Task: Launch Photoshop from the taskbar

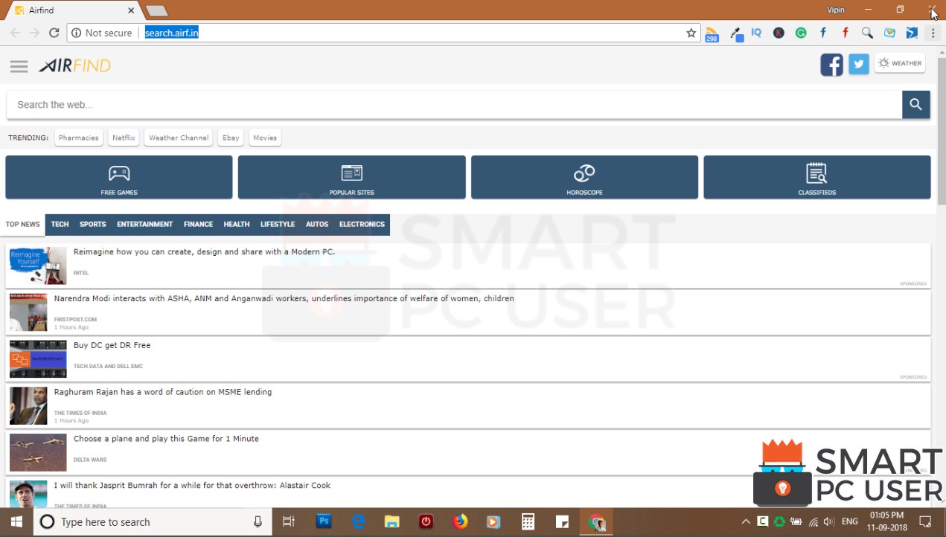Action: 324,521
